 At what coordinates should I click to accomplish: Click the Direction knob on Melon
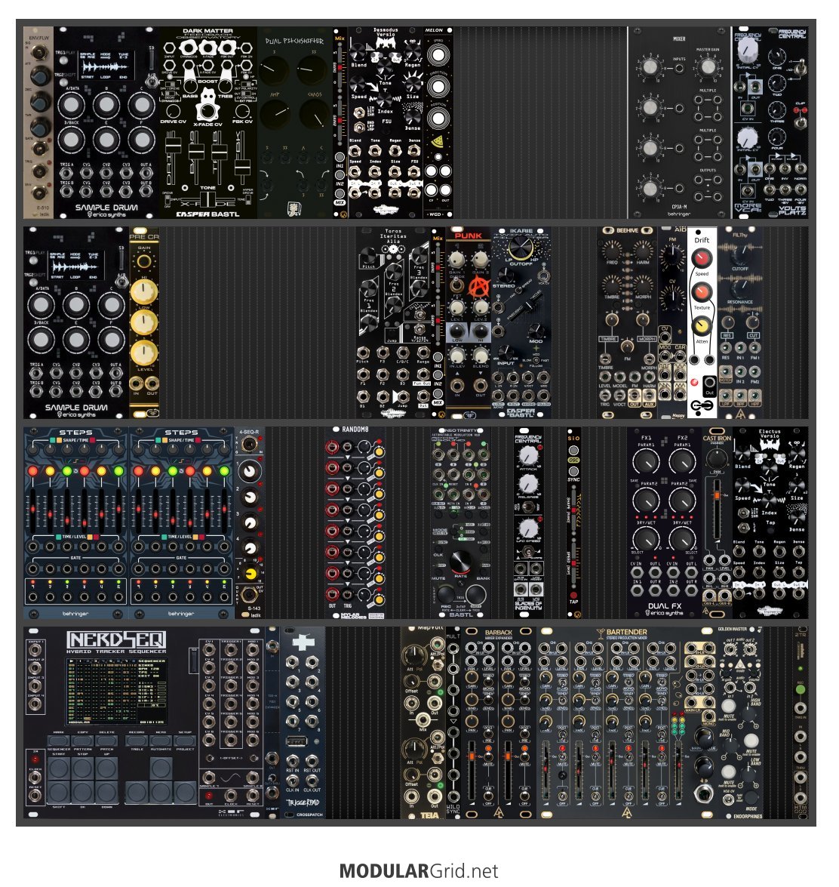tap(437, 87)
